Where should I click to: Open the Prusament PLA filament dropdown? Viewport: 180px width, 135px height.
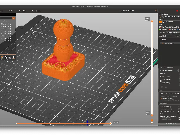point(172,22)
